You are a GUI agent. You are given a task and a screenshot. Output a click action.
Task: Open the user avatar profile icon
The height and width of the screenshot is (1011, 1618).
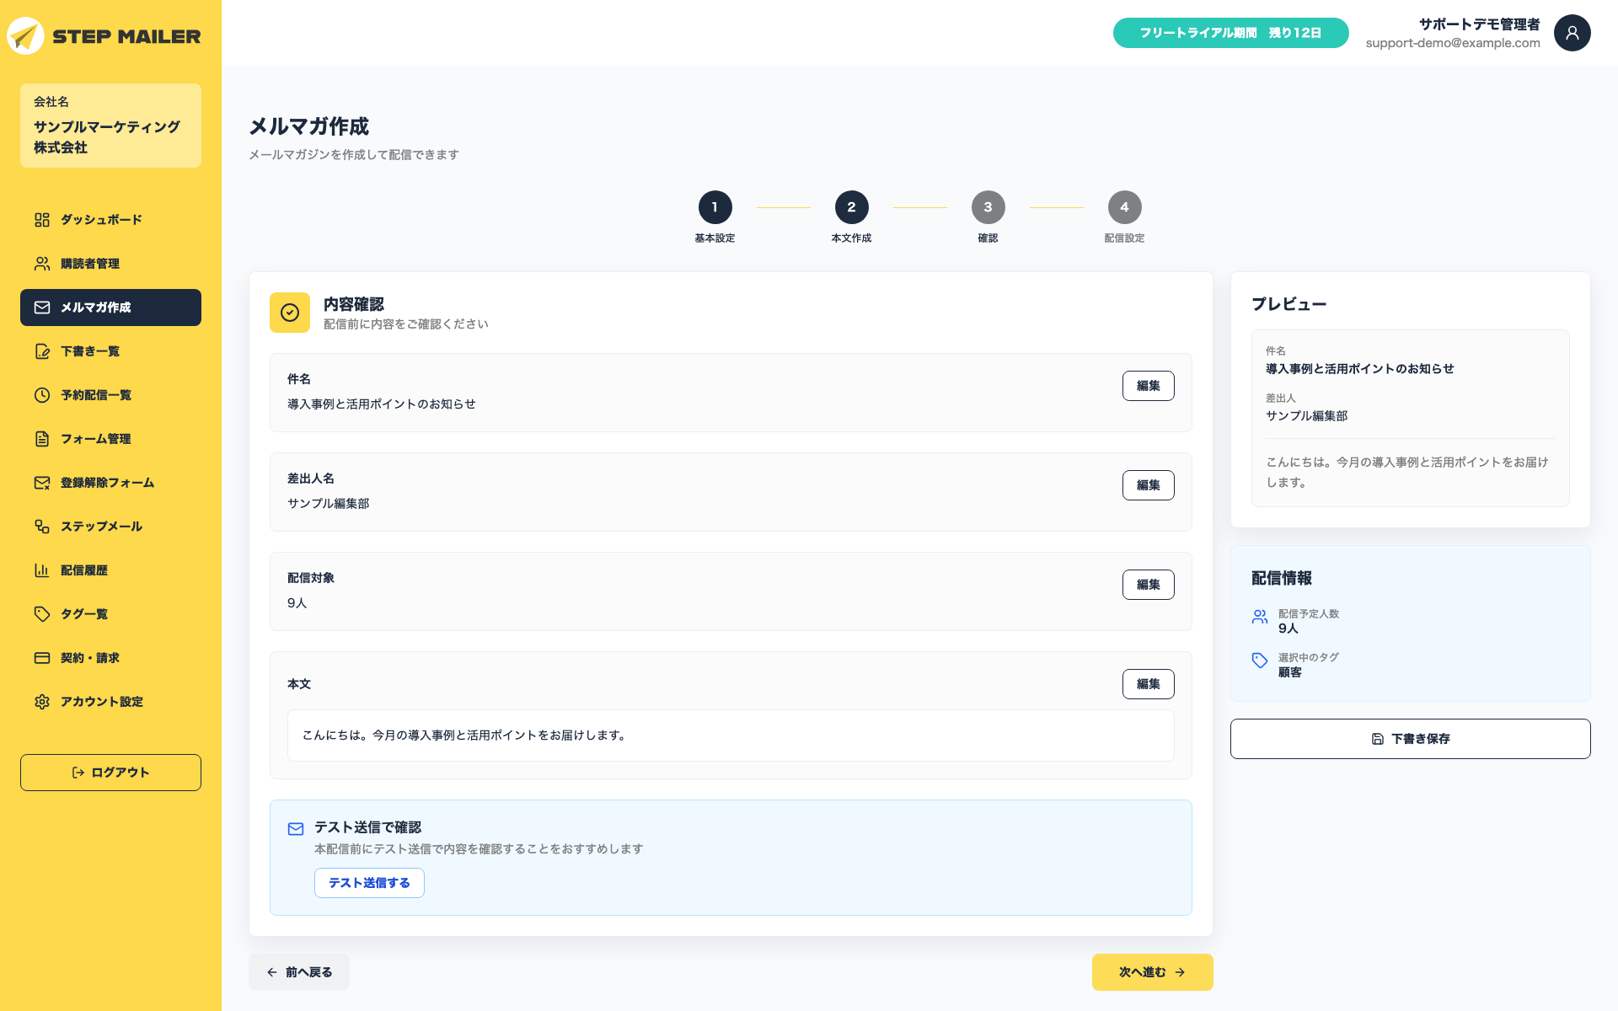click(1572, 33)
